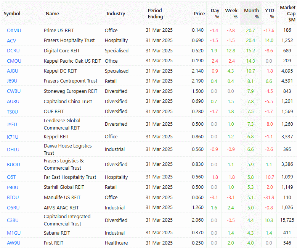Select the AW9U symbol link
The image size is (297, 248).
click(x=13, y=243)
